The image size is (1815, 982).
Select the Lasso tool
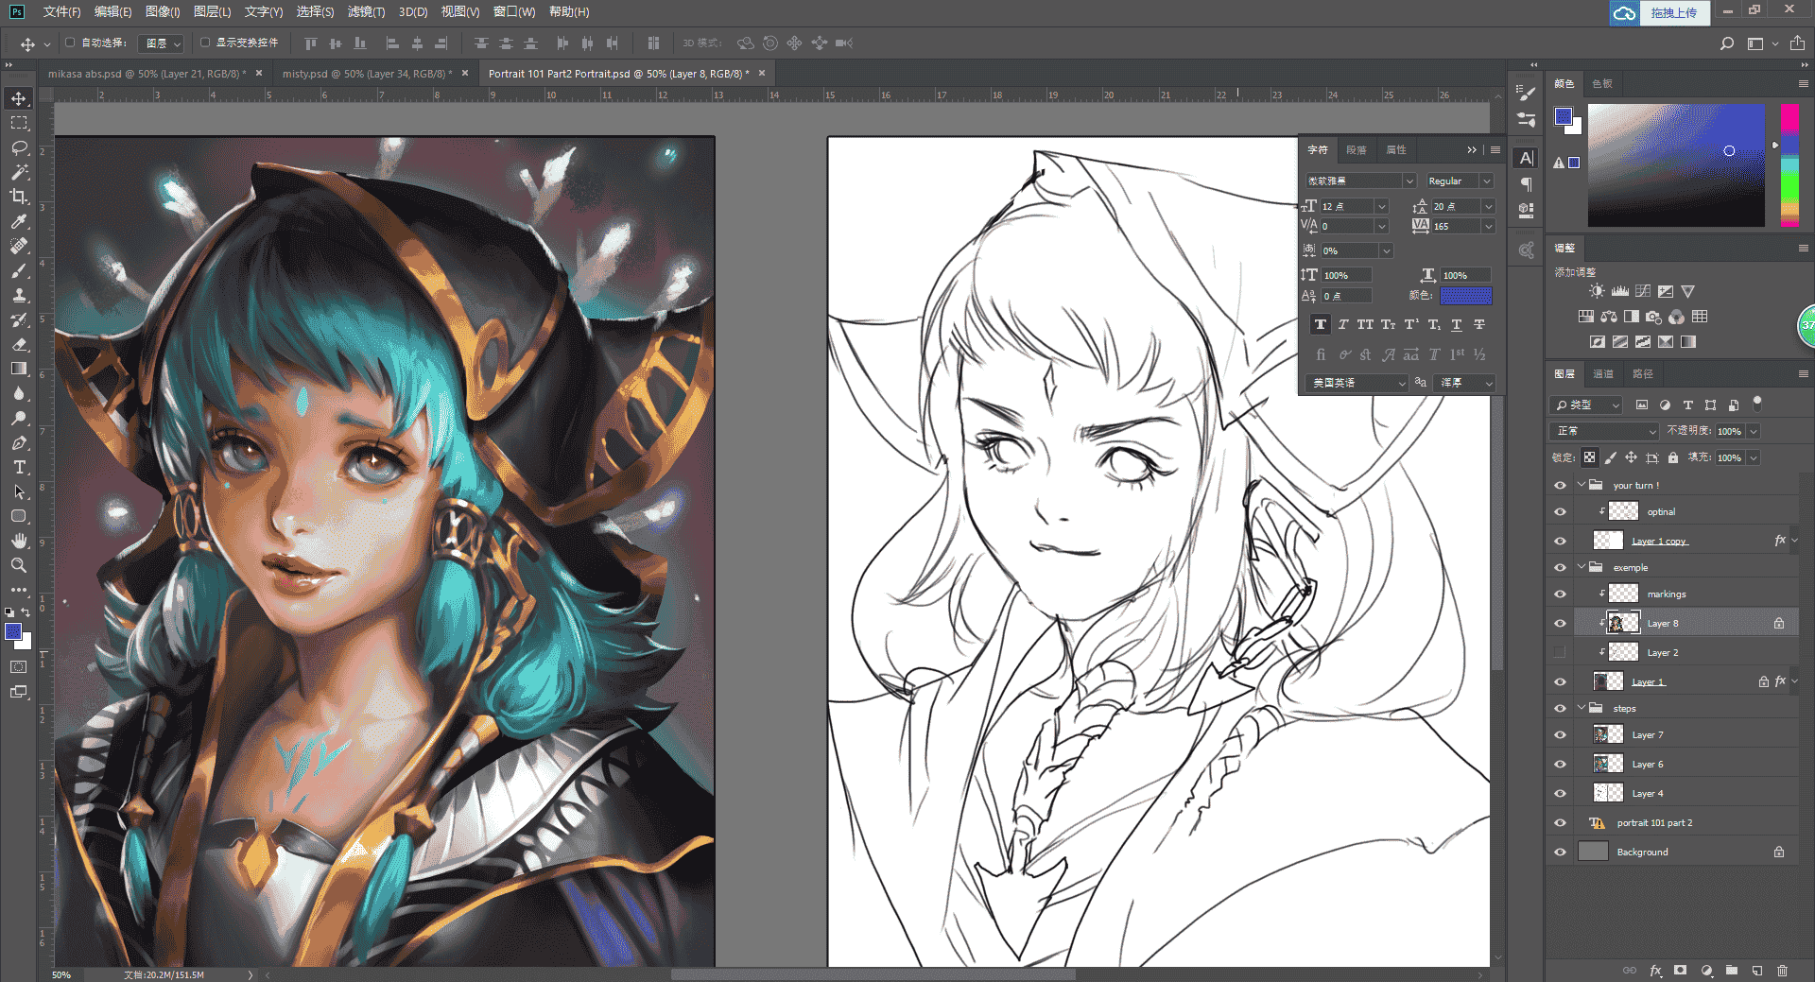(19, 147)
